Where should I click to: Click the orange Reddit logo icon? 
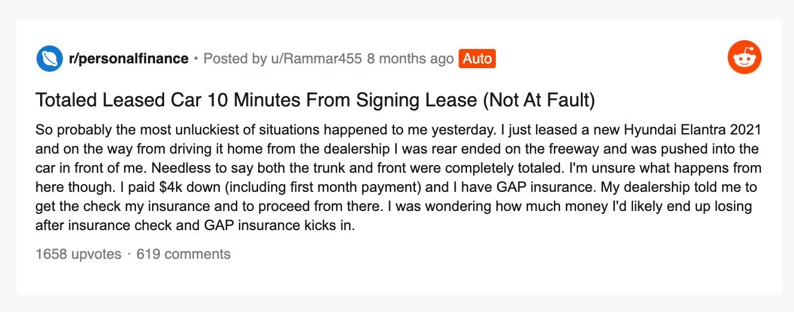coord(744,57)
